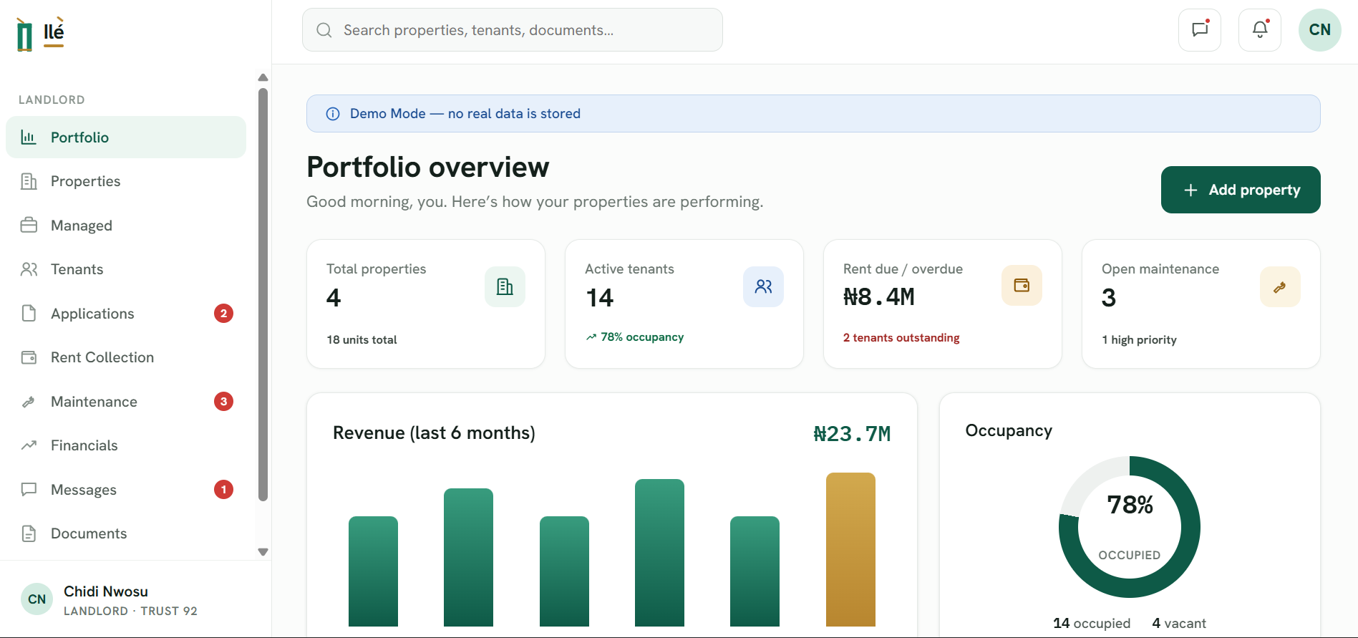Open the Applications menu label
The height and width of the screenshot is (638, 1358).
(92, 314)
